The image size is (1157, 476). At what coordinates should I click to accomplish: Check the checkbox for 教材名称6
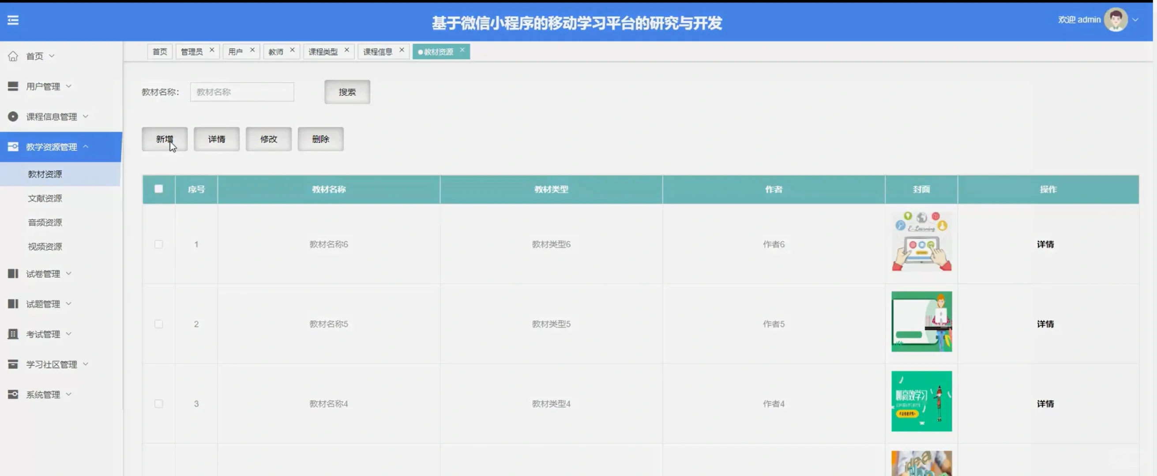click(x=158, y=244)
